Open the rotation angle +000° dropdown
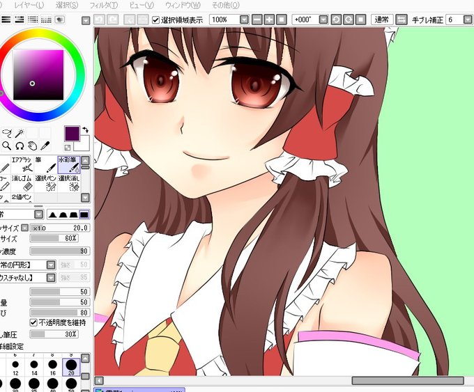 click(x=323, y=20)
